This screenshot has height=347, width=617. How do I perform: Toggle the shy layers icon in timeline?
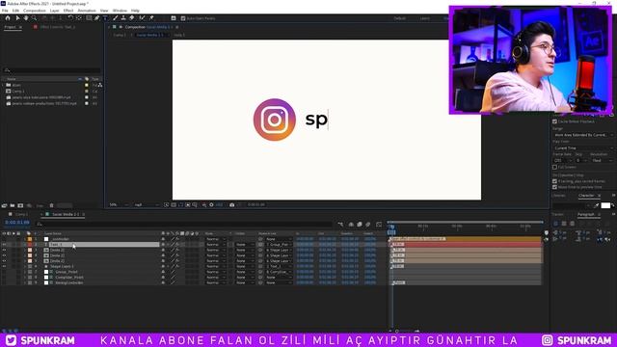pyautogui.click(x=351, y=225)
